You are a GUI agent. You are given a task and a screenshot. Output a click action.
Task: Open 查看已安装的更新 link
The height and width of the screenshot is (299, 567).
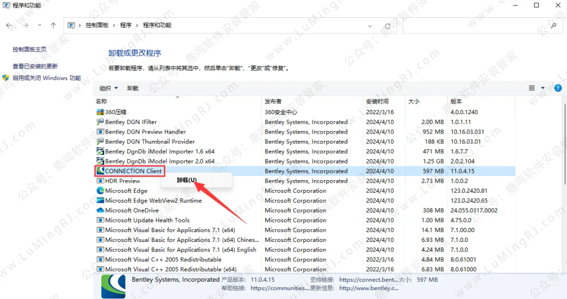click(35, 67)
